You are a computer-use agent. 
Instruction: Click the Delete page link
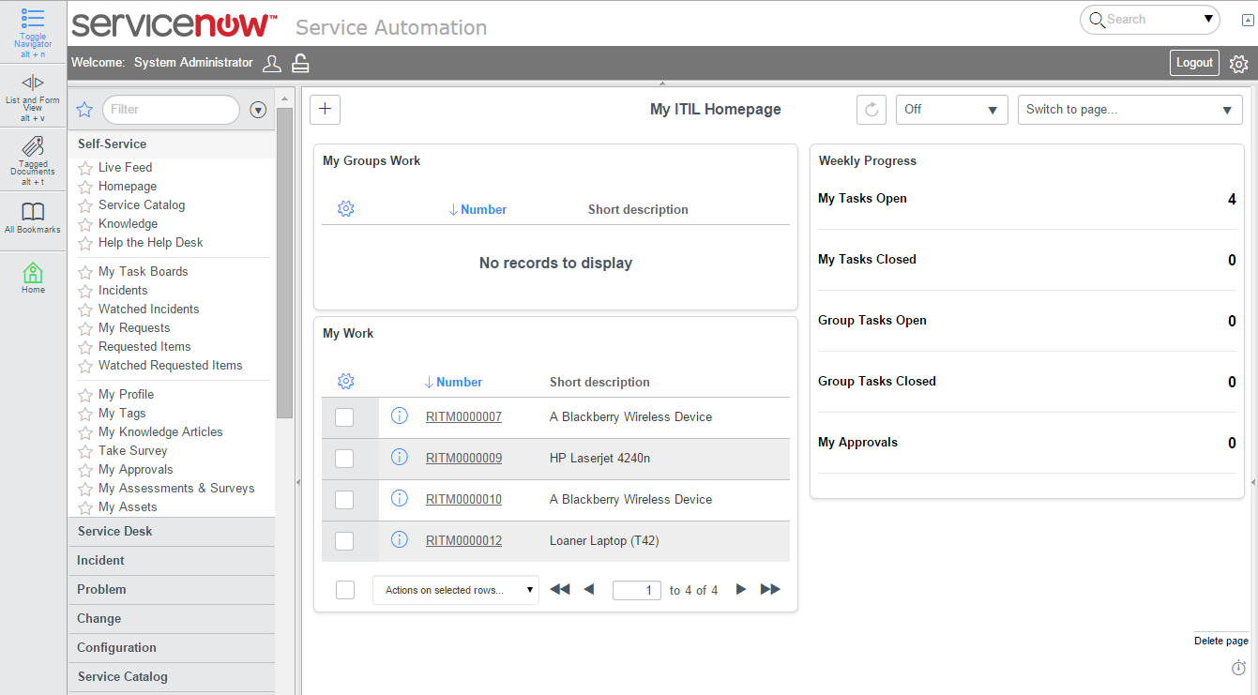[x=1221, y=642]
